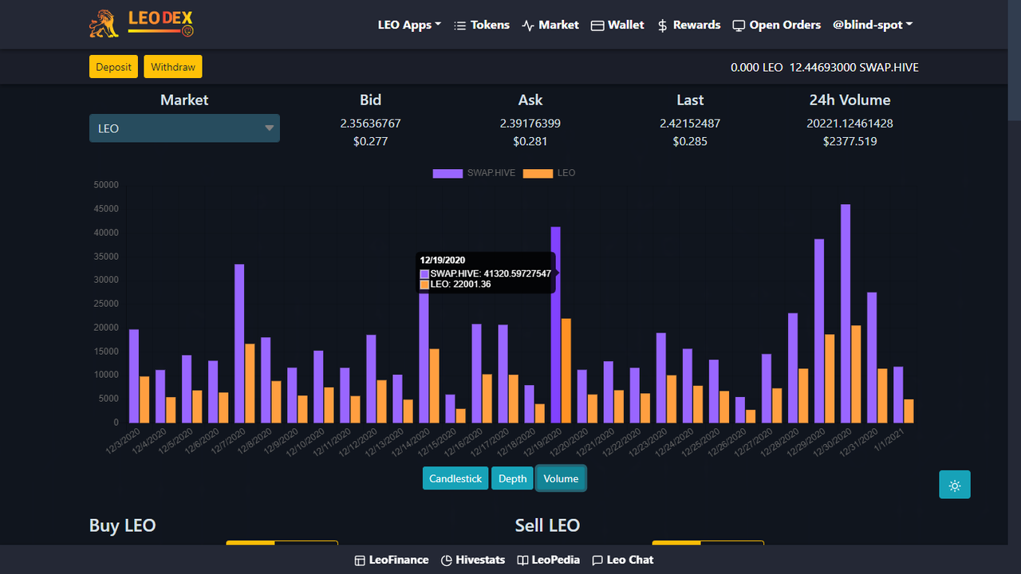Image resolution: width=1021 pixels, height=574 pixels.
Task: Open Leo Chat bubble icon
Action: click(x=597, y=560)
